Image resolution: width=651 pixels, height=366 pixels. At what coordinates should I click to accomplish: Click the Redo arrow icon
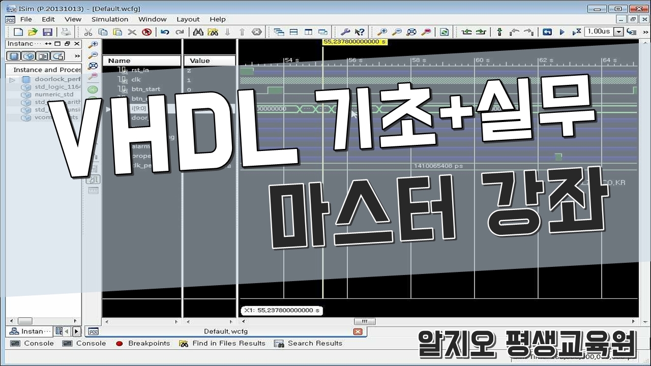[x=180, y=32]
